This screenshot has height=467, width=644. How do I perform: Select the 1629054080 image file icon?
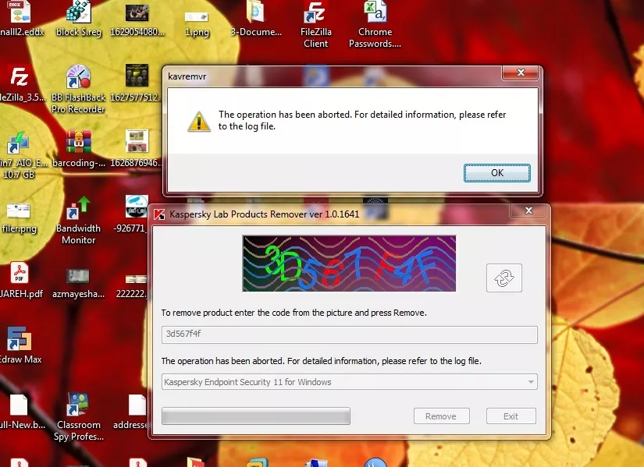click(x=137, y=19)
